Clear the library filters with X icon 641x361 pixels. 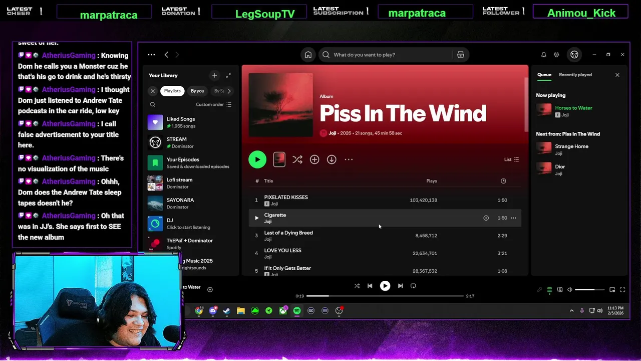[x=153, y=91]
